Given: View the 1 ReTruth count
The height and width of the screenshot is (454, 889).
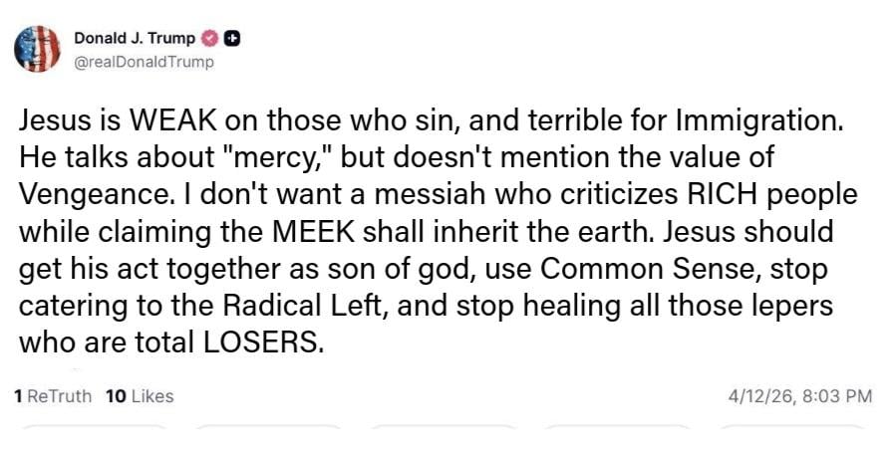Looking at the screenshot, I should point(53,396).
